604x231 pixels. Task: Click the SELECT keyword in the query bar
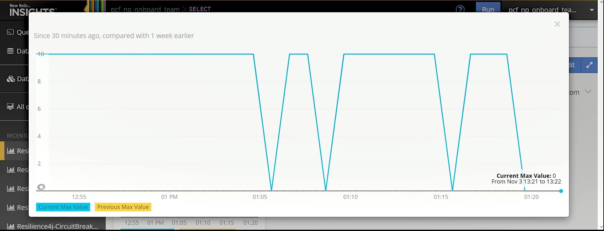200,9
